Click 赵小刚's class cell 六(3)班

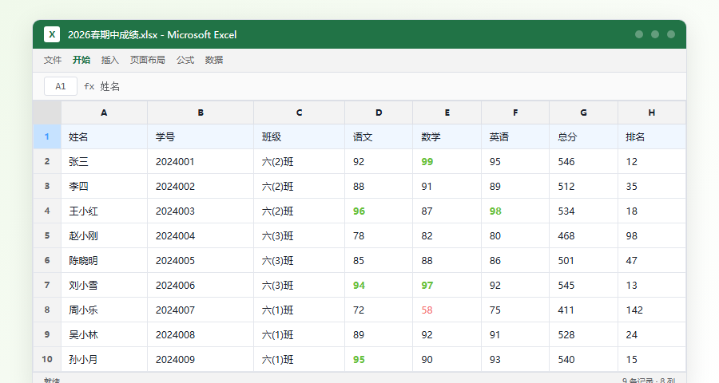click(x=299, y=235)
